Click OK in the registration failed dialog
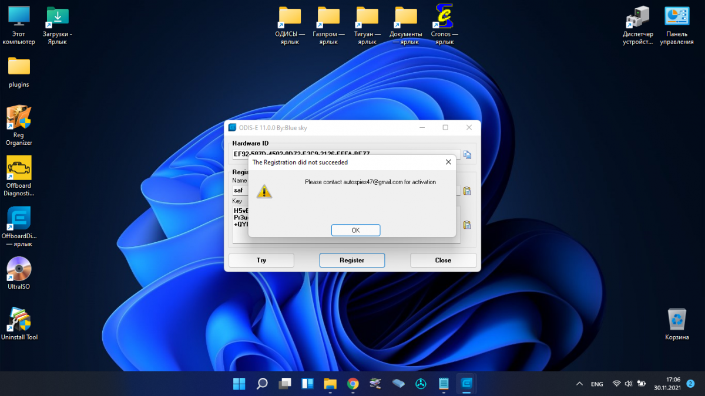 coord(355,230)
